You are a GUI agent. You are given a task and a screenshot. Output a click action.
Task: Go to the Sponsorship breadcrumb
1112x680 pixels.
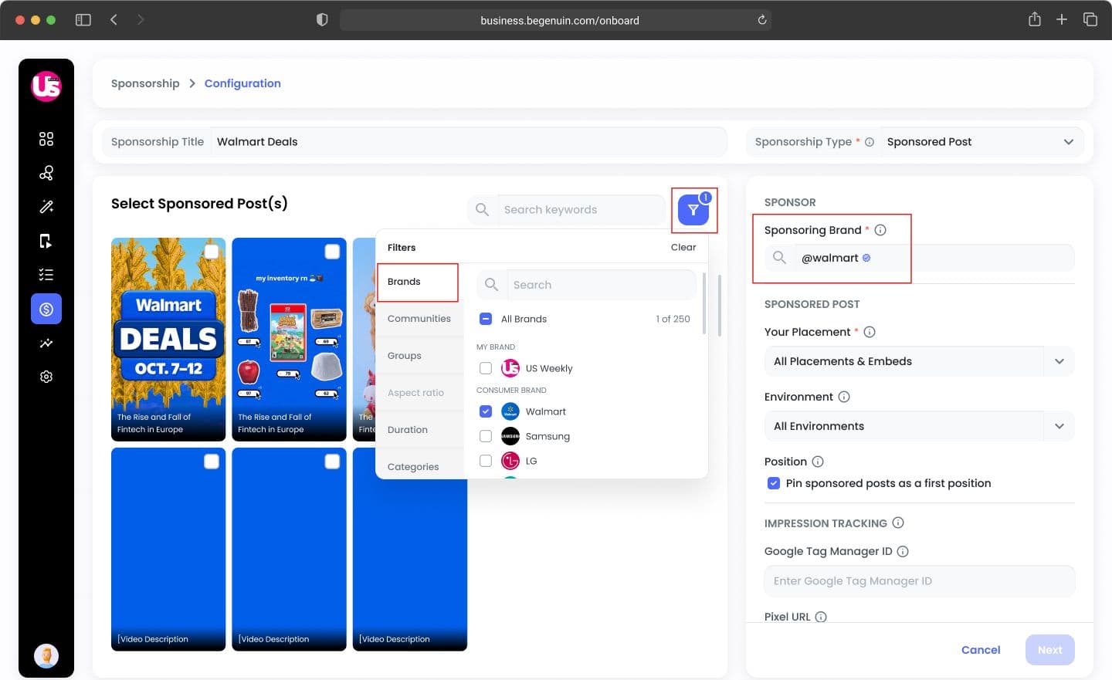pyautogui.click(x=145, y=83)
